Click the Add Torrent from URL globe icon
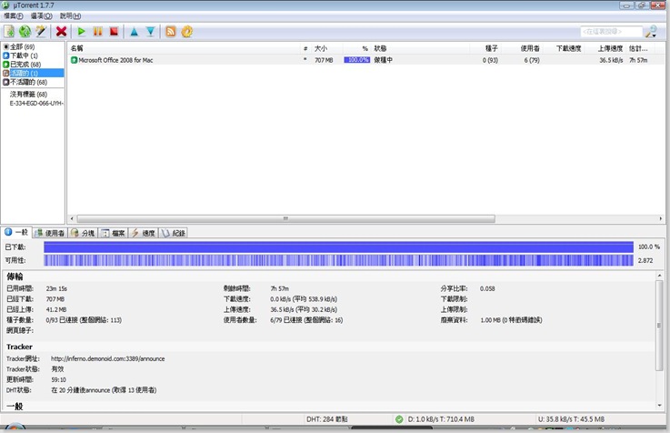The height and width of the screenshot is (433, 670). click(25, 31)
